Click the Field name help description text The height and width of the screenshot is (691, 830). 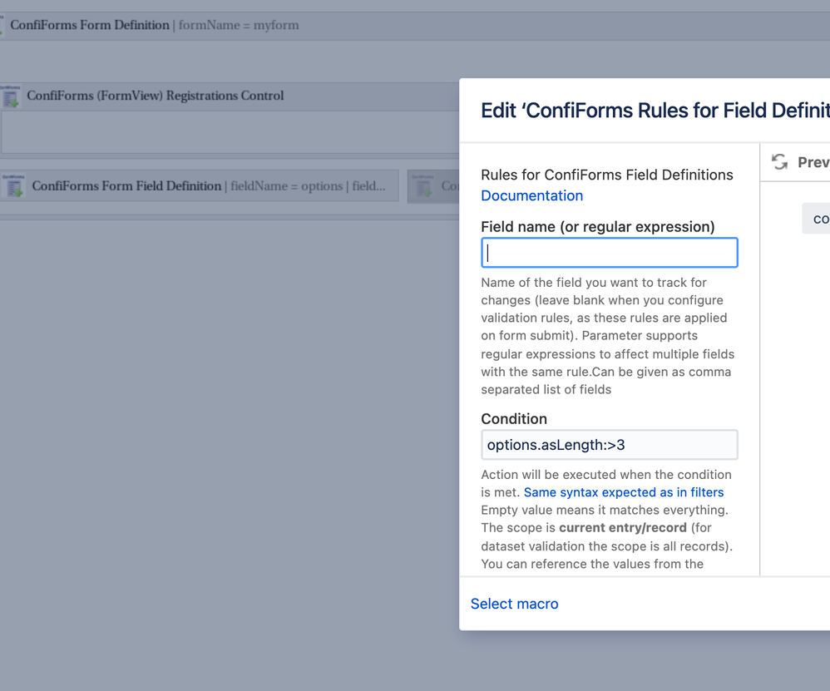tap(607, 336)
